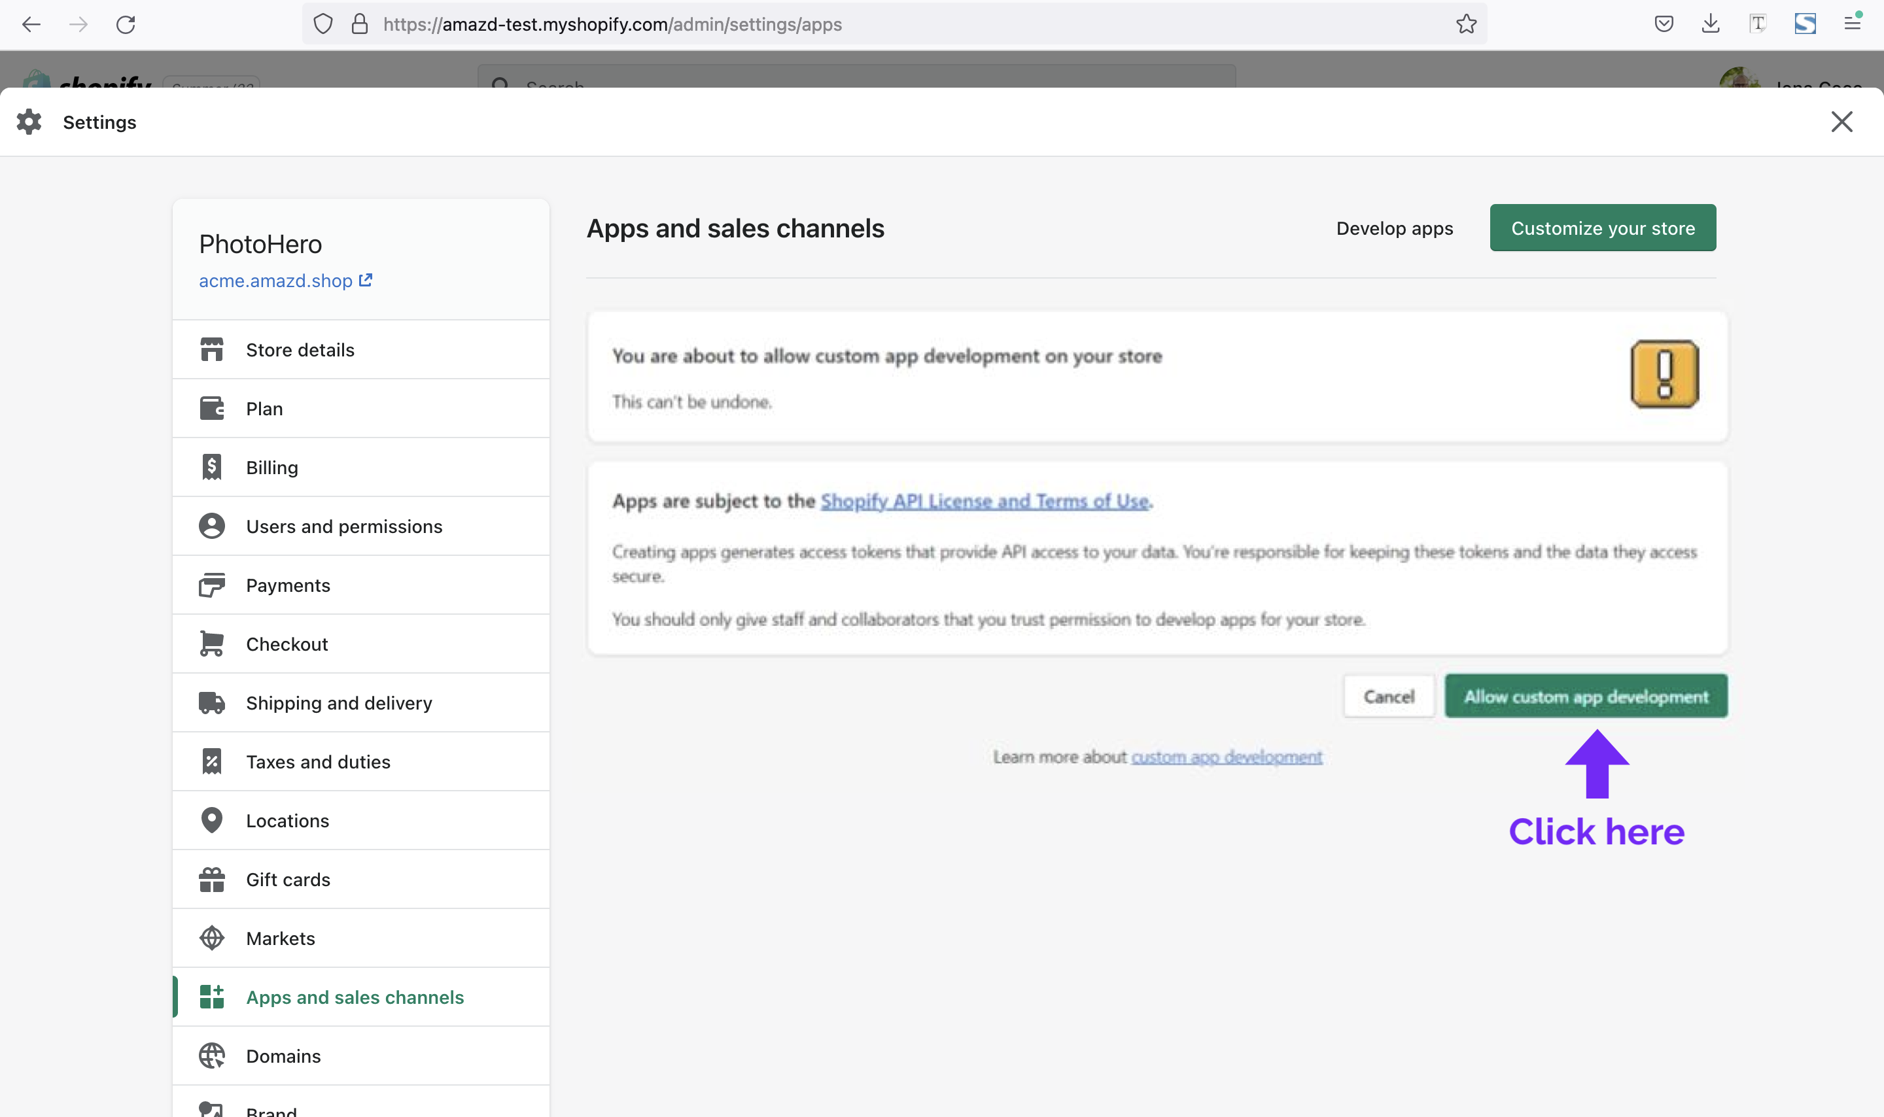Click the browser Forward arrow
The height and width of the screenshot is (1117, 1884).
(78, 24)
